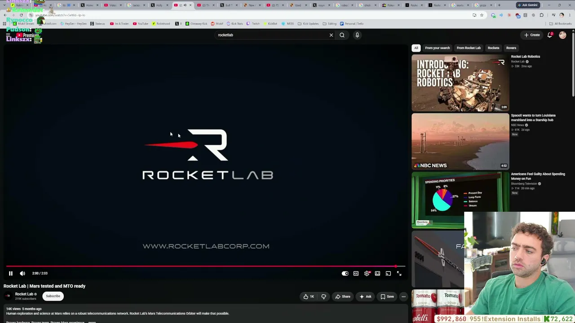Turn on closed captions

tap(356, 273)
